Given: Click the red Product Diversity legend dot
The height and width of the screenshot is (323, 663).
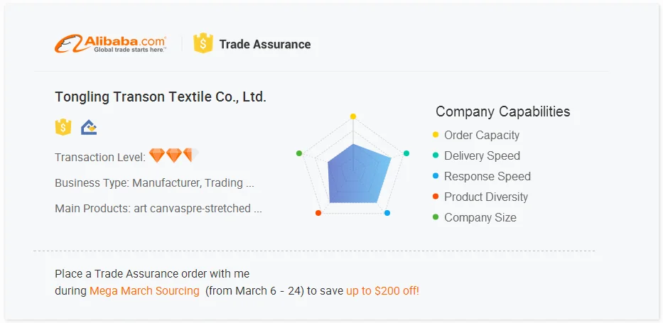Looking at the screenshot, I should click(436, 197).
